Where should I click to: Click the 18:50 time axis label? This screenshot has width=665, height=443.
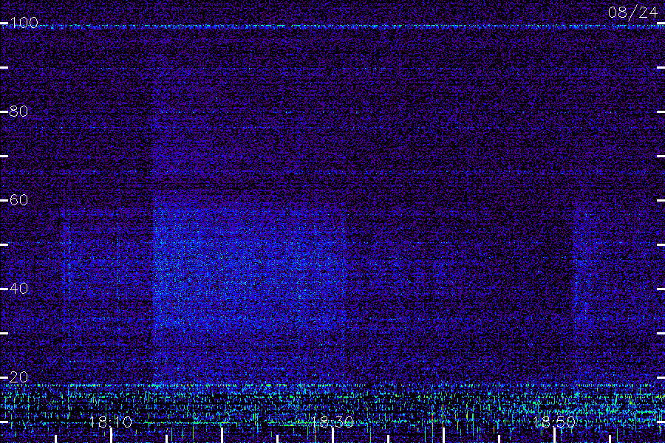pos(554,422)
